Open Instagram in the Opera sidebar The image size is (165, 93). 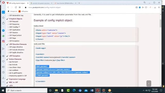(3, 41)
